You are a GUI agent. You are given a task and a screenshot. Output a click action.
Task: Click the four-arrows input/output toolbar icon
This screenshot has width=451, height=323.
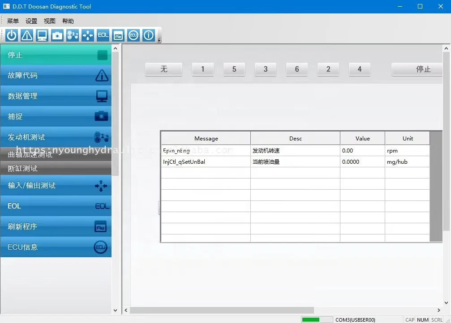click(88, 35)
